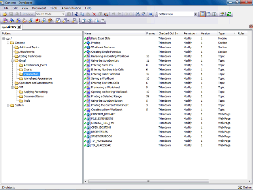Click the new section icon with blue arrow
Image resolution: width=253 pixels, height=190 pixels.
click(11, 21)
